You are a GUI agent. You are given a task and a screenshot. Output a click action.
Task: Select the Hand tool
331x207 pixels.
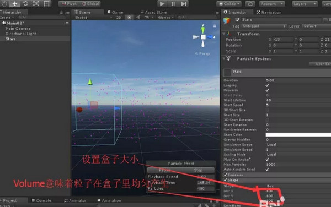tap(4, 3)
